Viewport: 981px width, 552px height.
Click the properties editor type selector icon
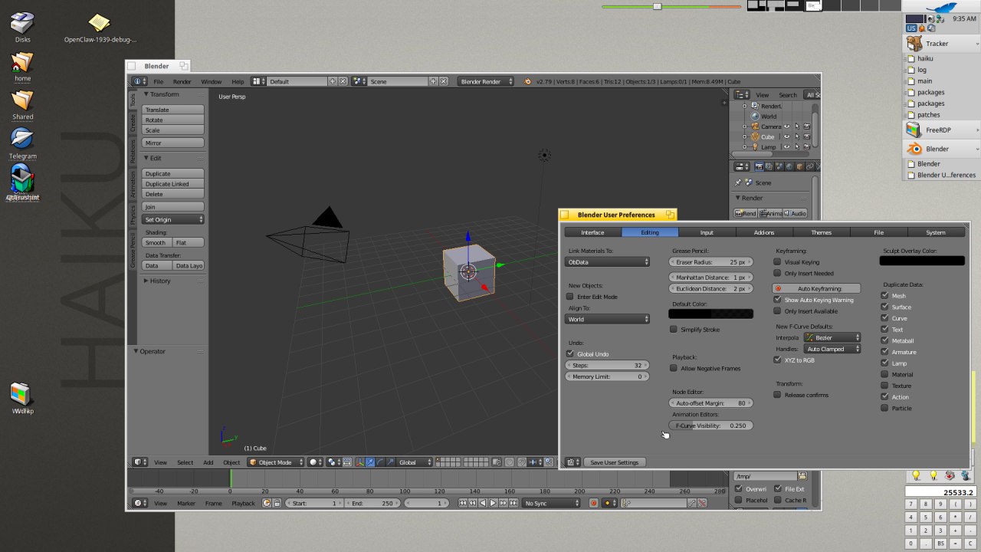[x=741, y=166]
